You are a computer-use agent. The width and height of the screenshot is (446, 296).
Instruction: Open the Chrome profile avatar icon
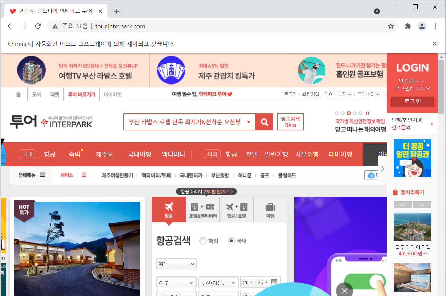(422, 26)
